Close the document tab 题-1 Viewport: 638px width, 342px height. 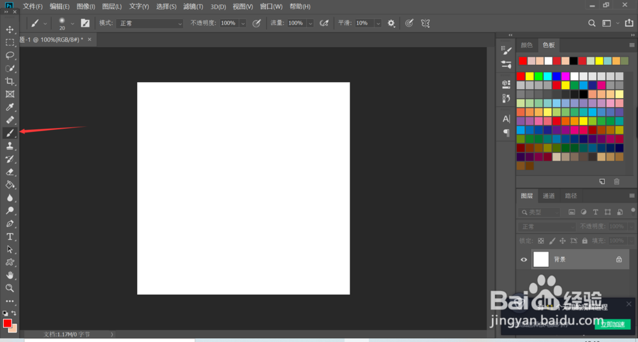[x=89, y=39]
